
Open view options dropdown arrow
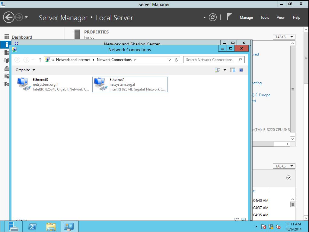point(225,70)
